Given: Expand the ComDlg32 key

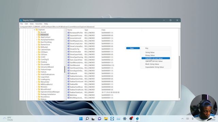Looking at the screenshot, I should pyautogui.click(x=37, y=60).
